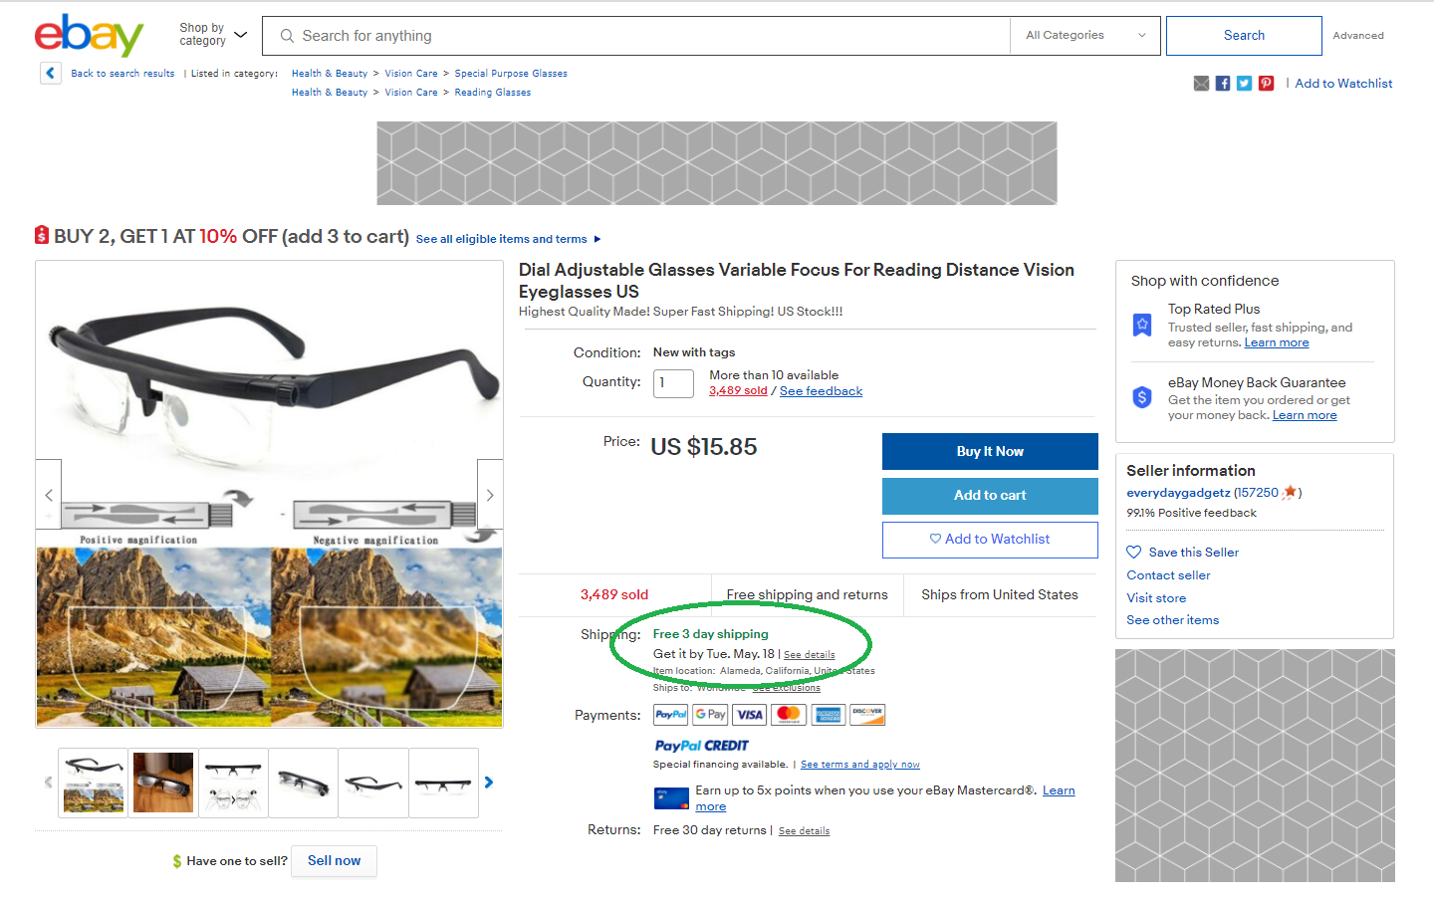Click the eBay logo
This screenshot has width=1434, height=898.
pos(89,36)
